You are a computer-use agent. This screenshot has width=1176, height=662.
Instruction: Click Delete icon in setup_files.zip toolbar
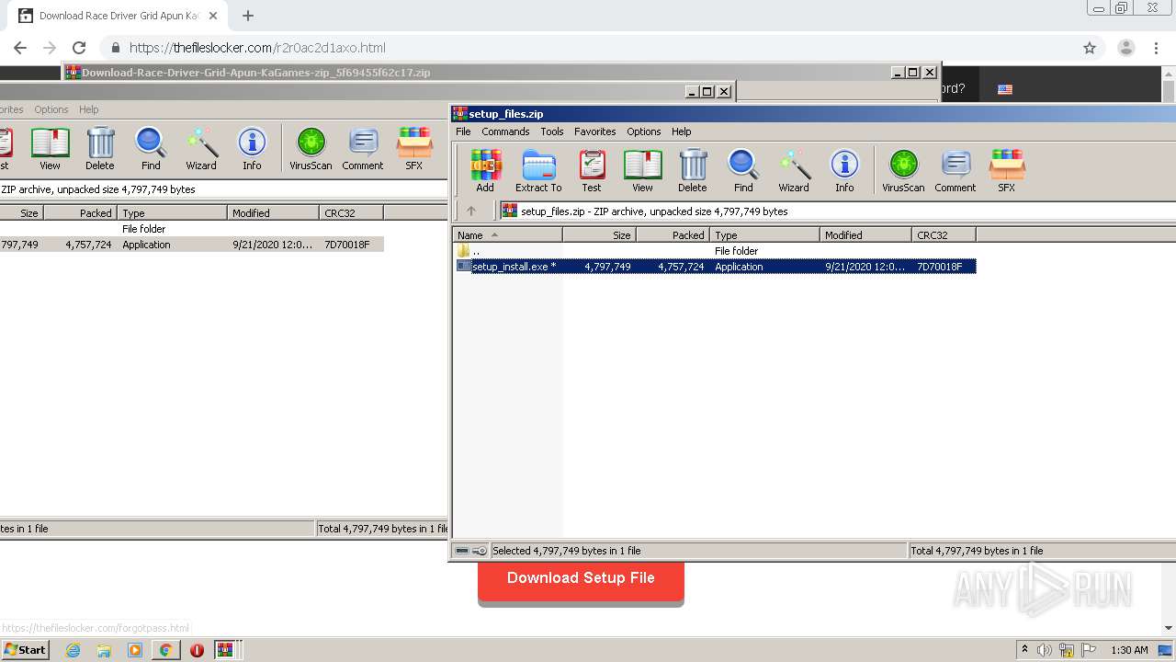click(693, 171)
